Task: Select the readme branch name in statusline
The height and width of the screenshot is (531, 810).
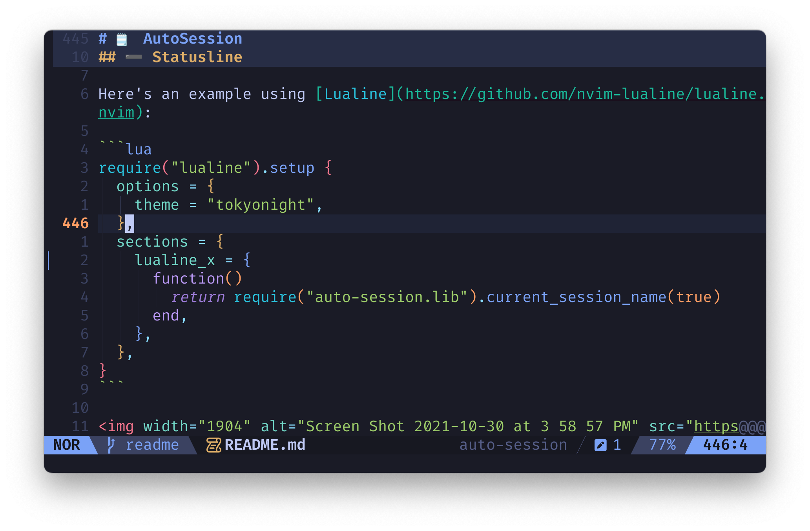Action: (x=152, y=445)
